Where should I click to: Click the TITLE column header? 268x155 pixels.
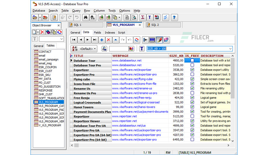pyautogui.click(x=92, y=56)
